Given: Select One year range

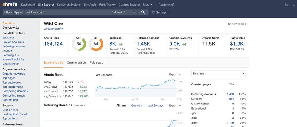Looking at the screenshot, I should (x=137, y=106).
